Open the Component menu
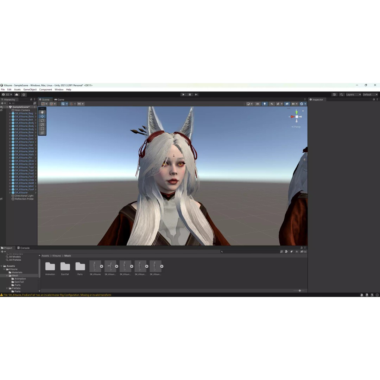Screen dimensions: 380x380 45,89
